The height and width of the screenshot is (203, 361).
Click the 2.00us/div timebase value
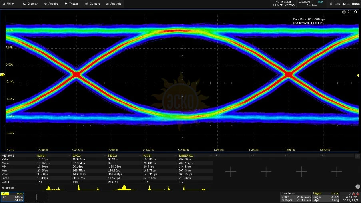[x=304, y=197]
